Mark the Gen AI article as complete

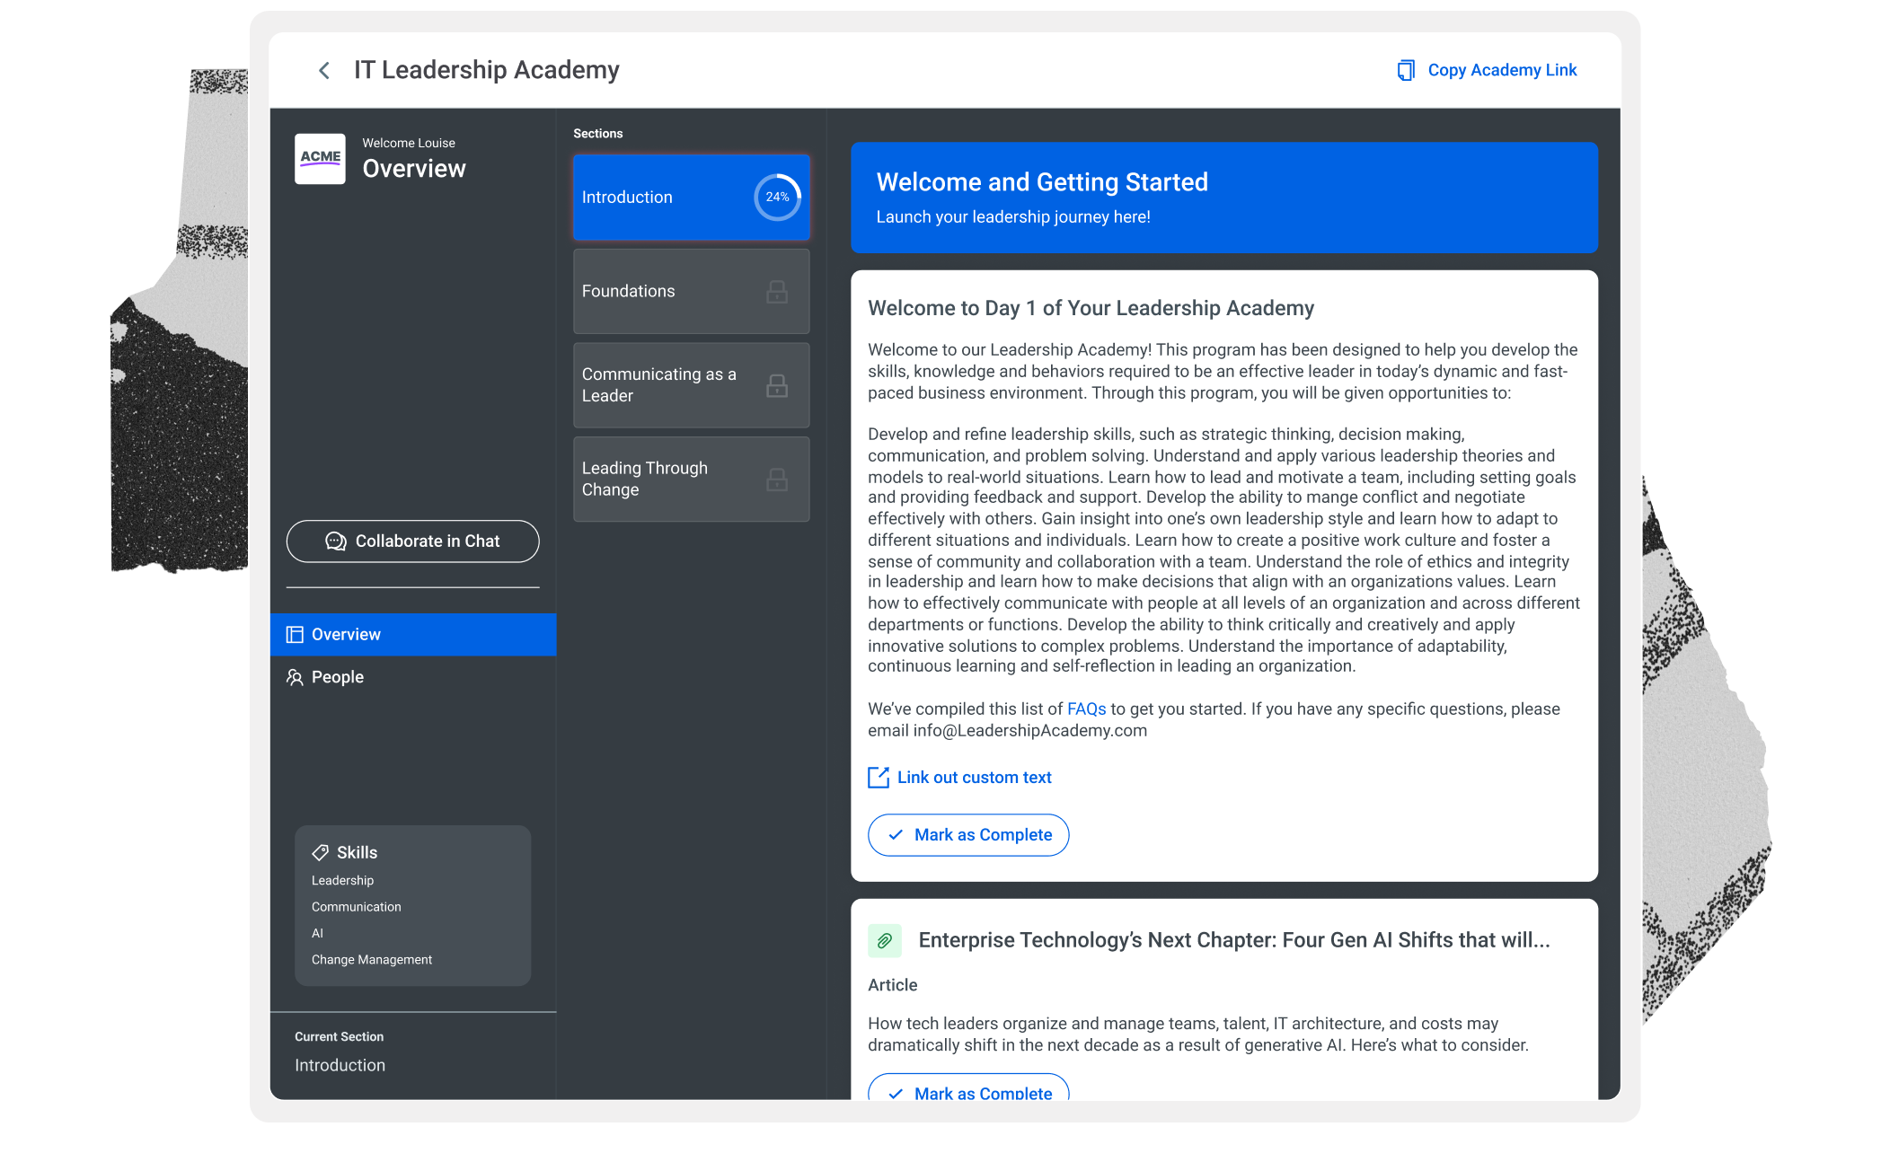(x=968, y=1088)
